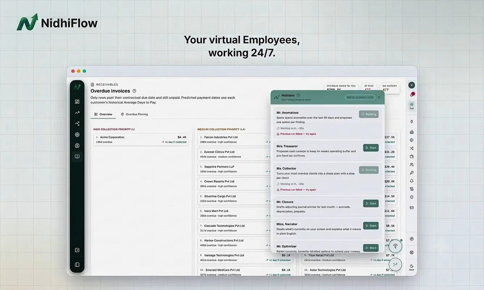Image resolution: width=484 pixels, height=290 pixels.
Task: Open the target icon in left sidebar
Action: click(x=77, y=134)
